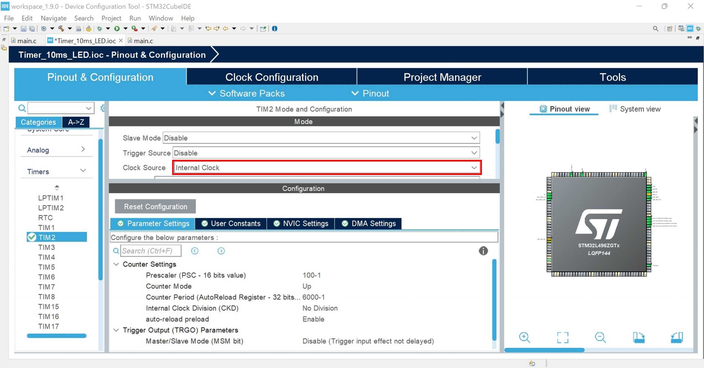Viewport: 704px width, 368px height.
Task: Open the Project menu
Action: coord(111,18)
